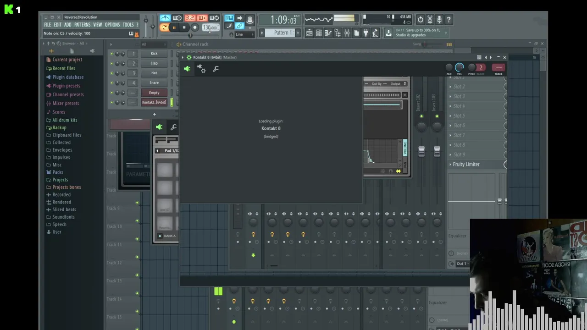587x330 pixels.
Task: Pause playback in the transport bar
Action: [x=174, y=27]
